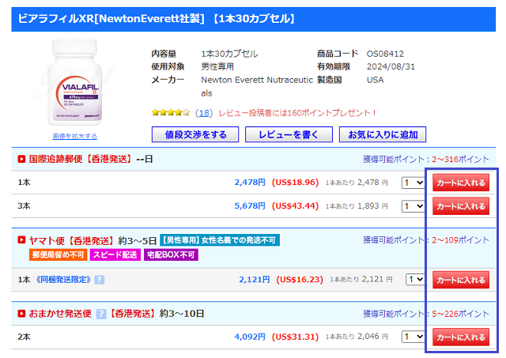Viewport: 506px width, 358px height.
Task: Click 1本あたり 2,046 円 text
Action: [x=357, y=337]
